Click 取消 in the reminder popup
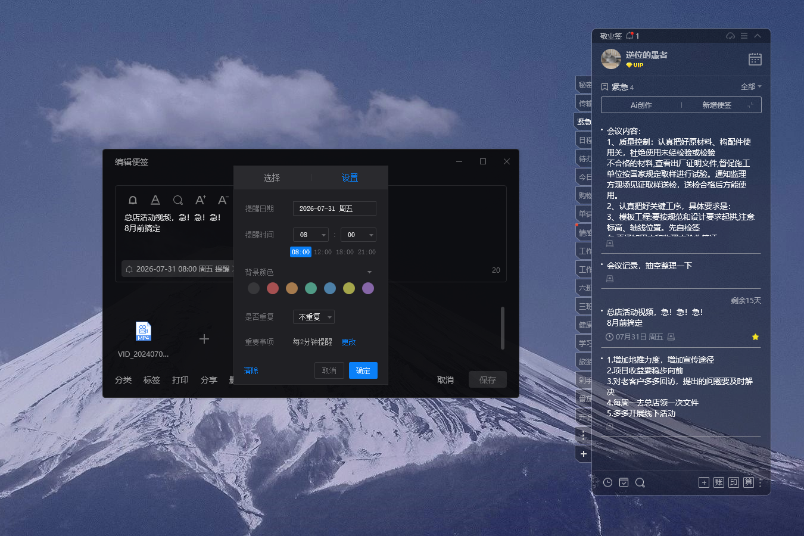This screenshot has height=536, width=804. [329, 370]
